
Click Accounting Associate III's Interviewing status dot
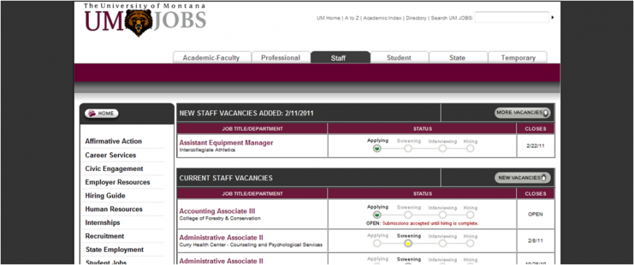[x=443, y=215]
